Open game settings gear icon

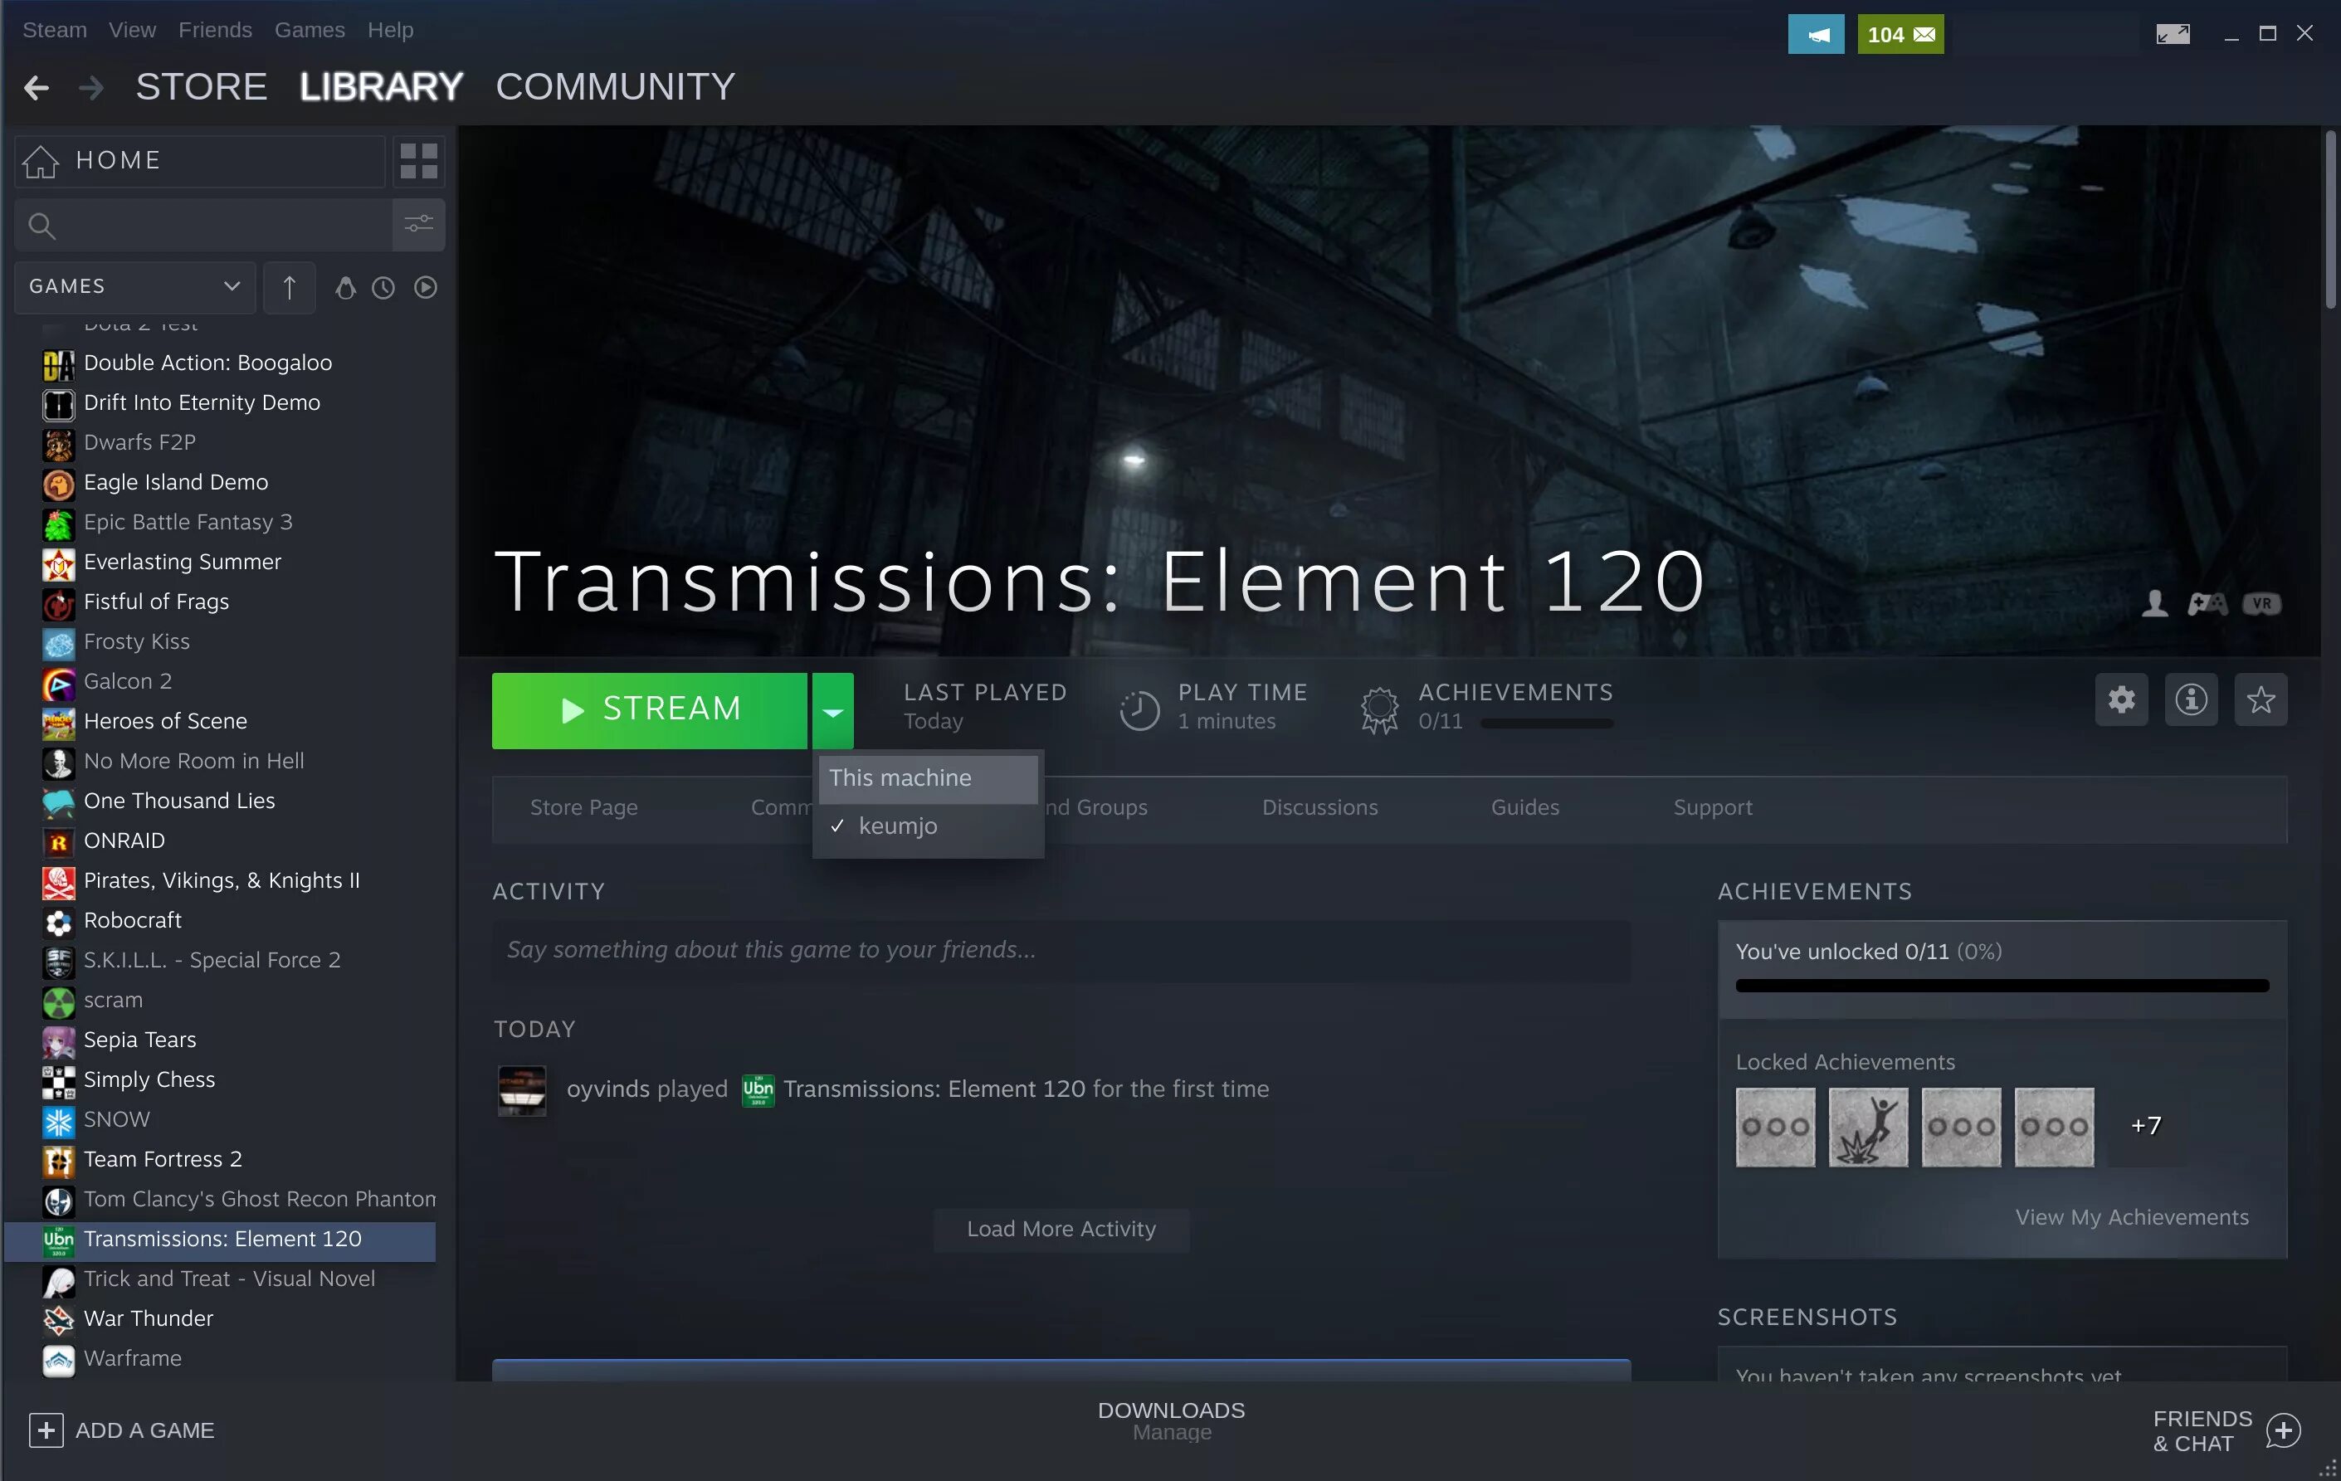point(2121,699)
